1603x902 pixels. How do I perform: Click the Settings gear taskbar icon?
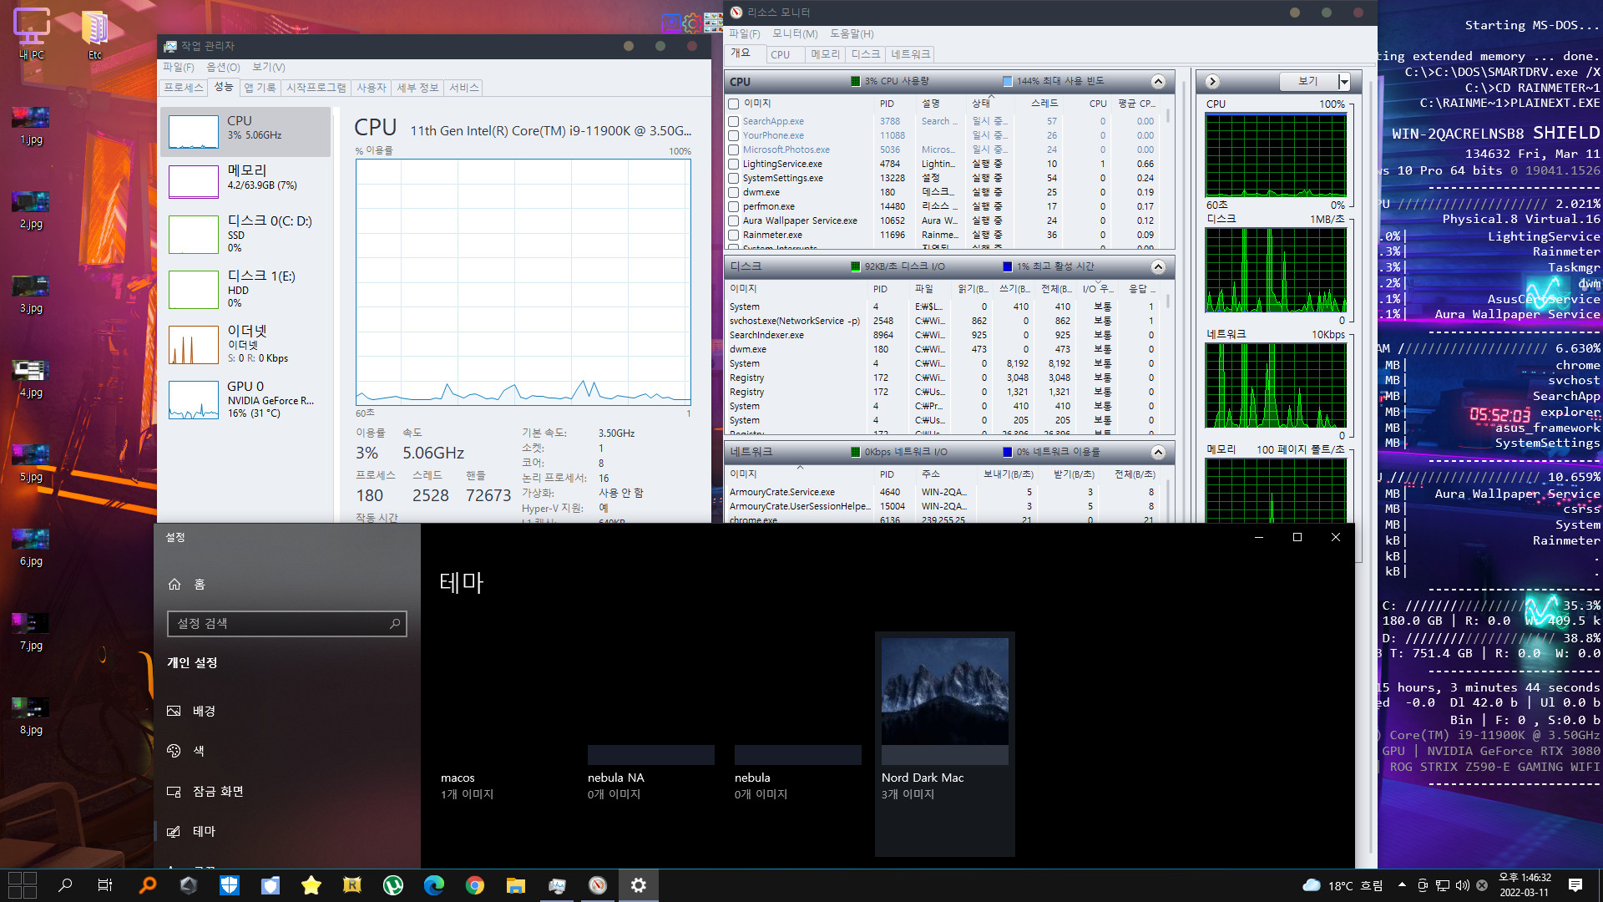[639, 885]
